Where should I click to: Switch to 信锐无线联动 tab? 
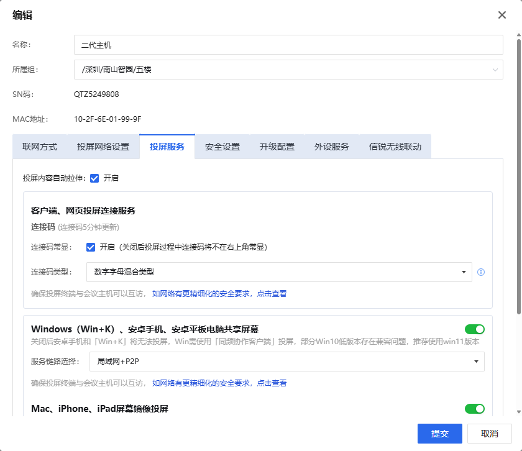(x=395, y=147)
